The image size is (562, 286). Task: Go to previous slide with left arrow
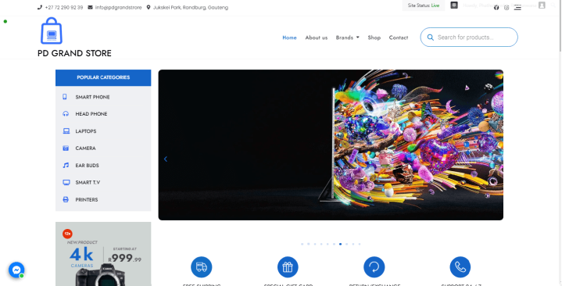click(x=166, y=159)
